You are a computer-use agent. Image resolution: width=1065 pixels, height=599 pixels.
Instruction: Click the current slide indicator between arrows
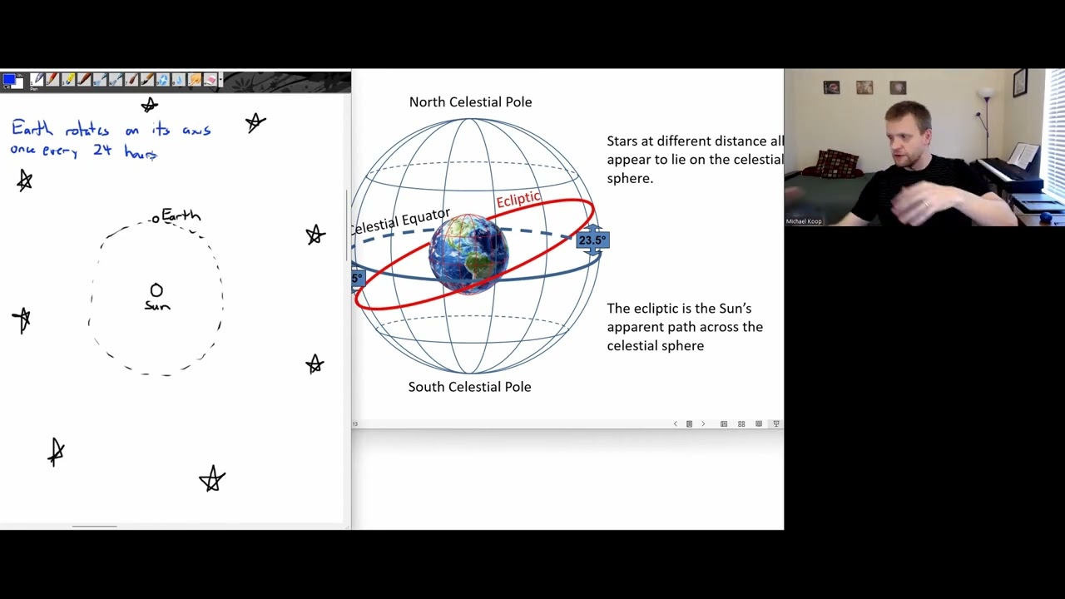(689, 424)
